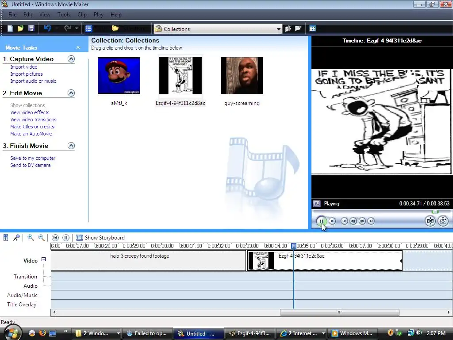The width and height of the screenshot is (453, 340).
Task: Switch to storyboard via Show Storyboard
Action: pyautogui.click(x=100, y=238)
